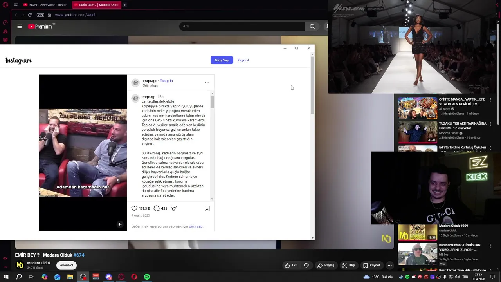Viewport: 501px width, 282px height.
Task: Toggle the VPN badge in address bar
Action: [x=40, y=15]
